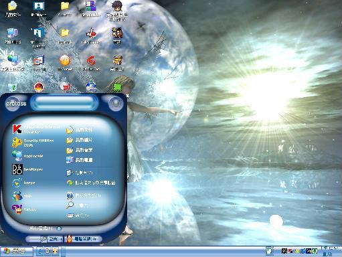Select the orange sphere desktop icon

click(65, 63)
